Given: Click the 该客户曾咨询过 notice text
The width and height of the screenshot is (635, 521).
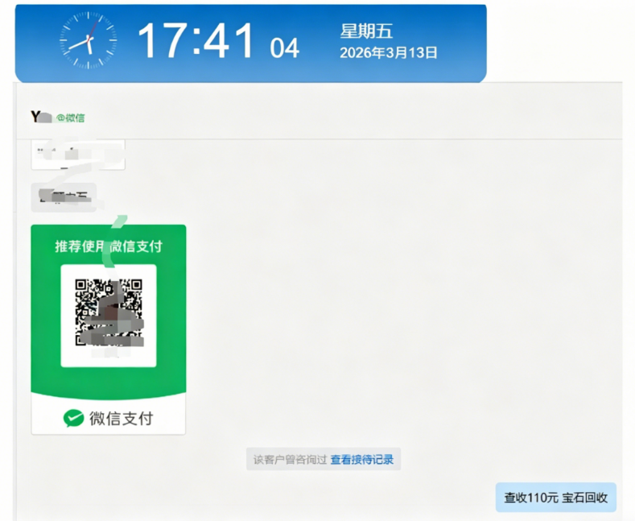Looking at the screenshot, I should (x=290, y=460).
